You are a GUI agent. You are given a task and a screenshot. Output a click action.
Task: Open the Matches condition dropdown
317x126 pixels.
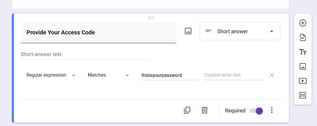108,75
